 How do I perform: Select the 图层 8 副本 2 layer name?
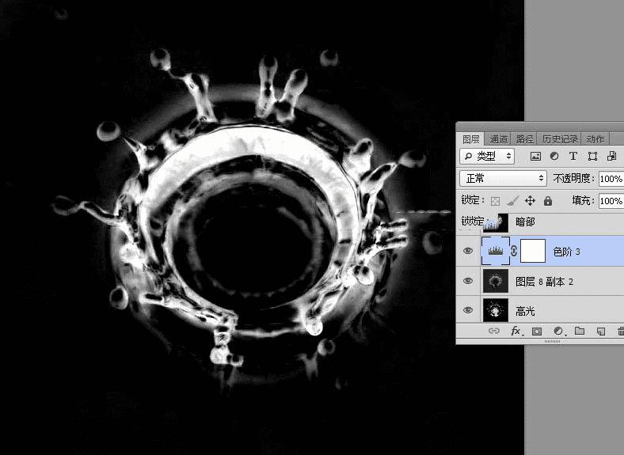click(544, 282)
